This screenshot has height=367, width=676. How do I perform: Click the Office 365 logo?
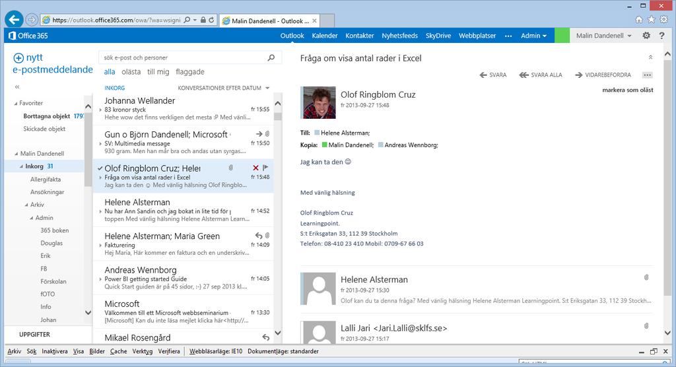pyautogui.click(x=28, y=36)
